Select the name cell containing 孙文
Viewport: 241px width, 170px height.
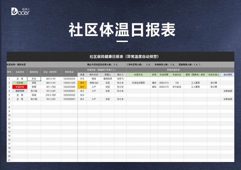[x=34, y=79]
